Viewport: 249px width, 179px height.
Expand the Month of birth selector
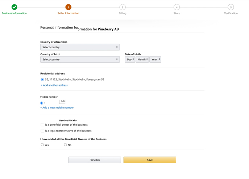tap(142, 59)
